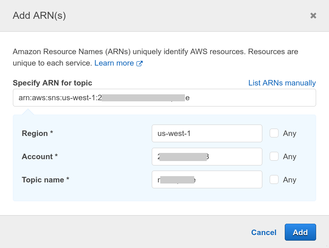Click the Region * label
Image resolution: width=329 pixels, height=248 pixels.
tap(37, 133)
